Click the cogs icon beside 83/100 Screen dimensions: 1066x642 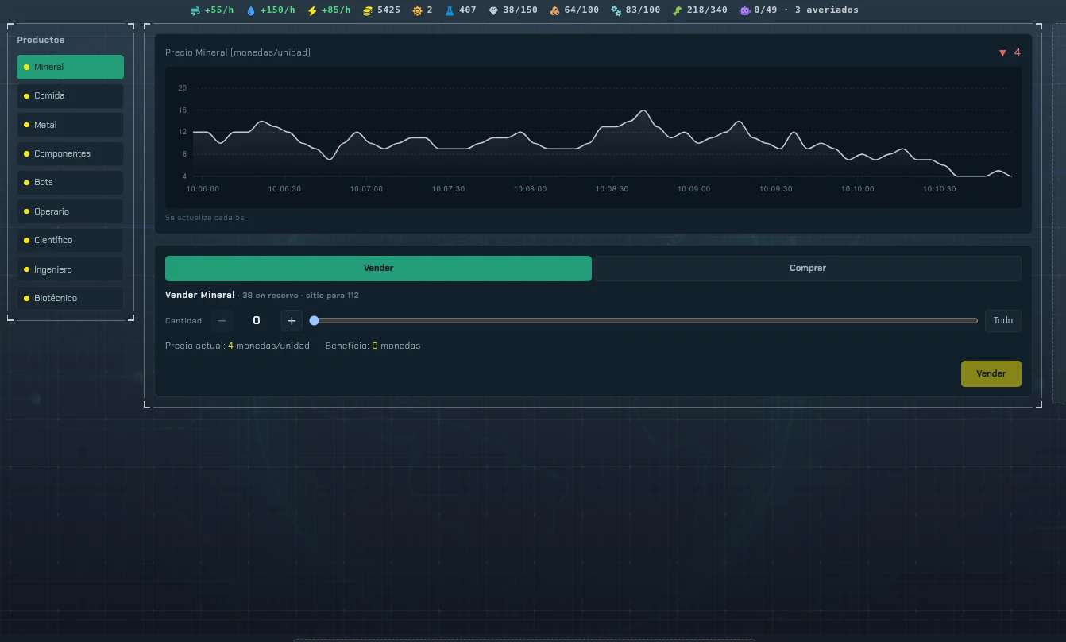point(616,10)
